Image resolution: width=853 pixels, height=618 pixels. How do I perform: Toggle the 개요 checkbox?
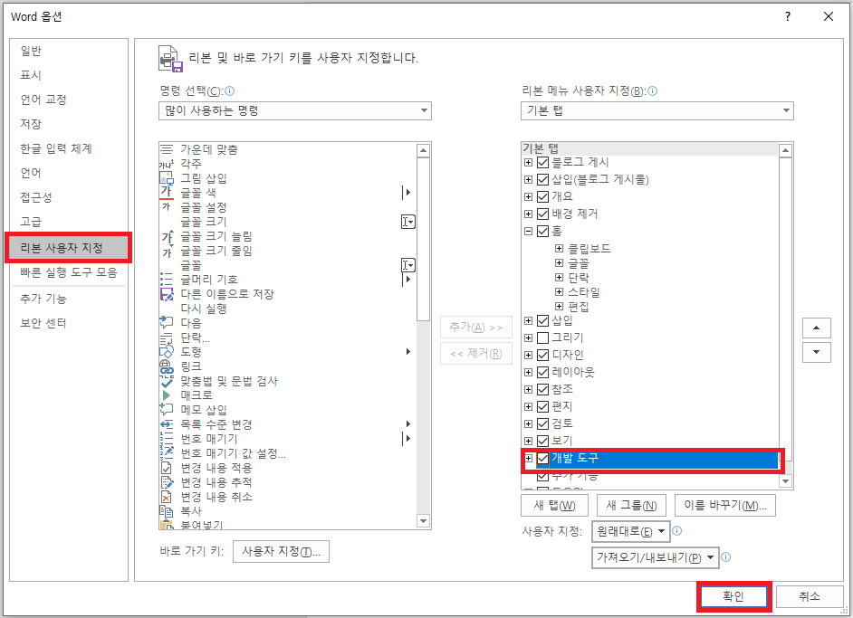click(x=542, y=196)
